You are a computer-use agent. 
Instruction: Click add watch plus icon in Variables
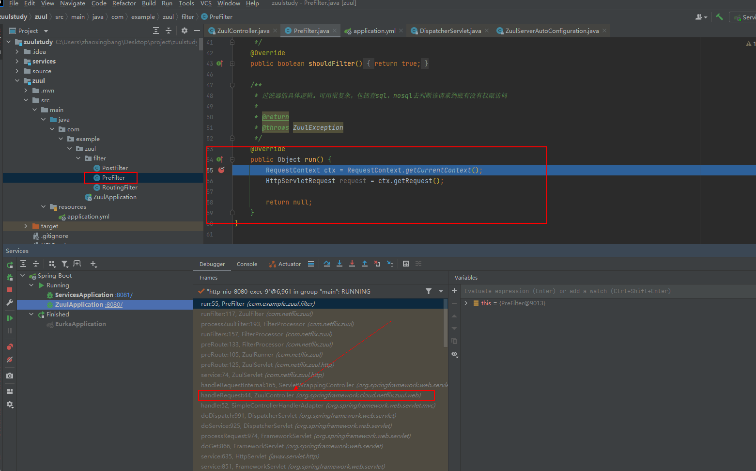(x=454, y=291)
